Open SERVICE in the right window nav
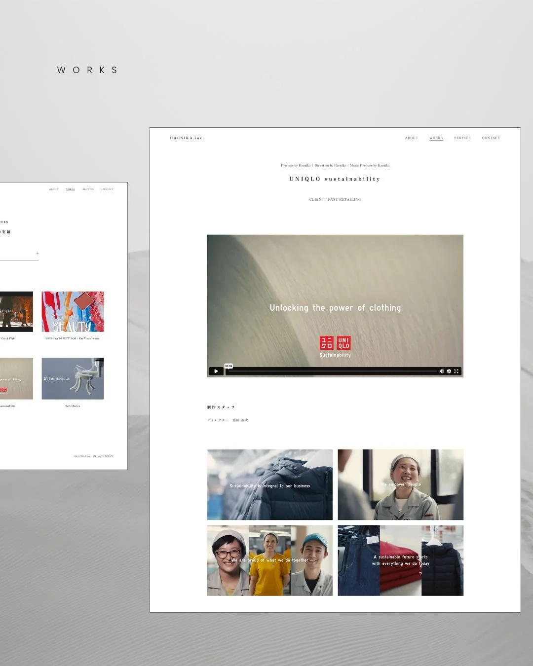533x666 pixels. 462,138
